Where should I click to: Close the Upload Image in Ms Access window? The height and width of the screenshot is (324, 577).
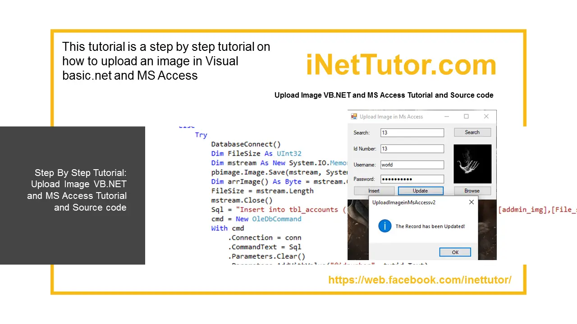[x=486, y=117]
